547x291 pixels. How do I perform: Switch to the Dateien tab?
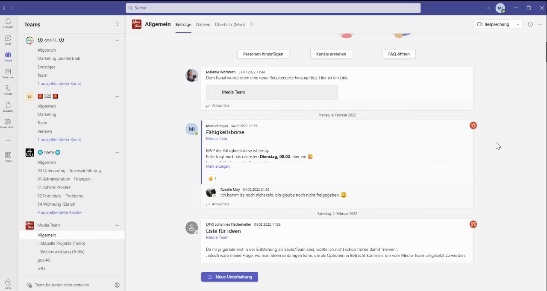click(x=203, y=25)
